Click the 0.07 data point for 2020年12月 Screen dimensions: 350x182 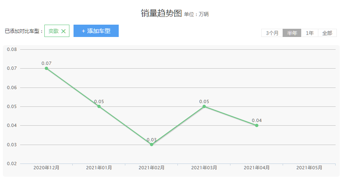[x=46, y=68]
